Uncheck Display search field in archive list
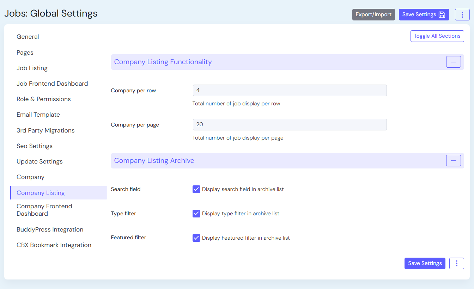This screenshot has height=289, width=474. [196, 189]
